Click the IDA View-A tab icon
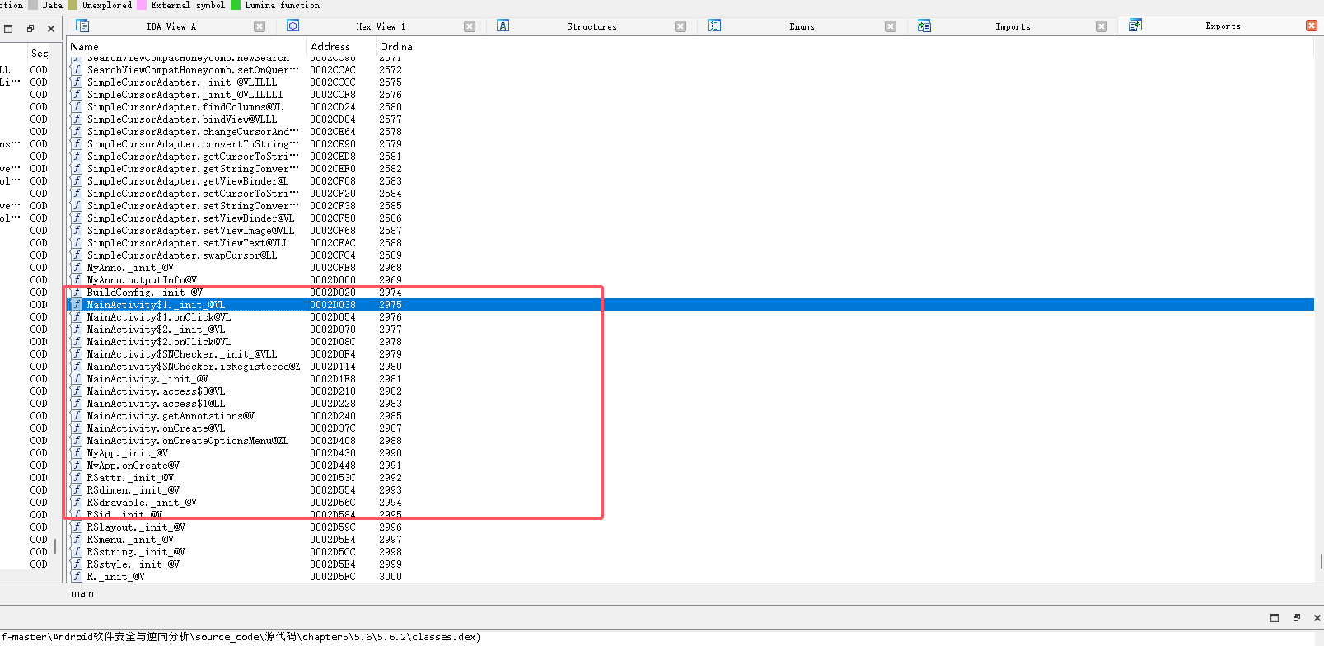The image size is (1324, 646). tap(82, 26)
